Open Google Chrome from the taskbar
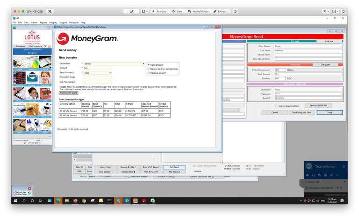 pyautogui.click(x=84, y=201)
